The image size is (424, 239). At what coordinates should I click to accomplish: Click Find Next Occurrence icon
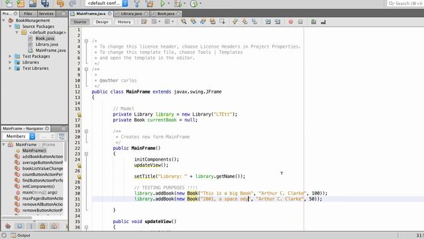[203, 22]
